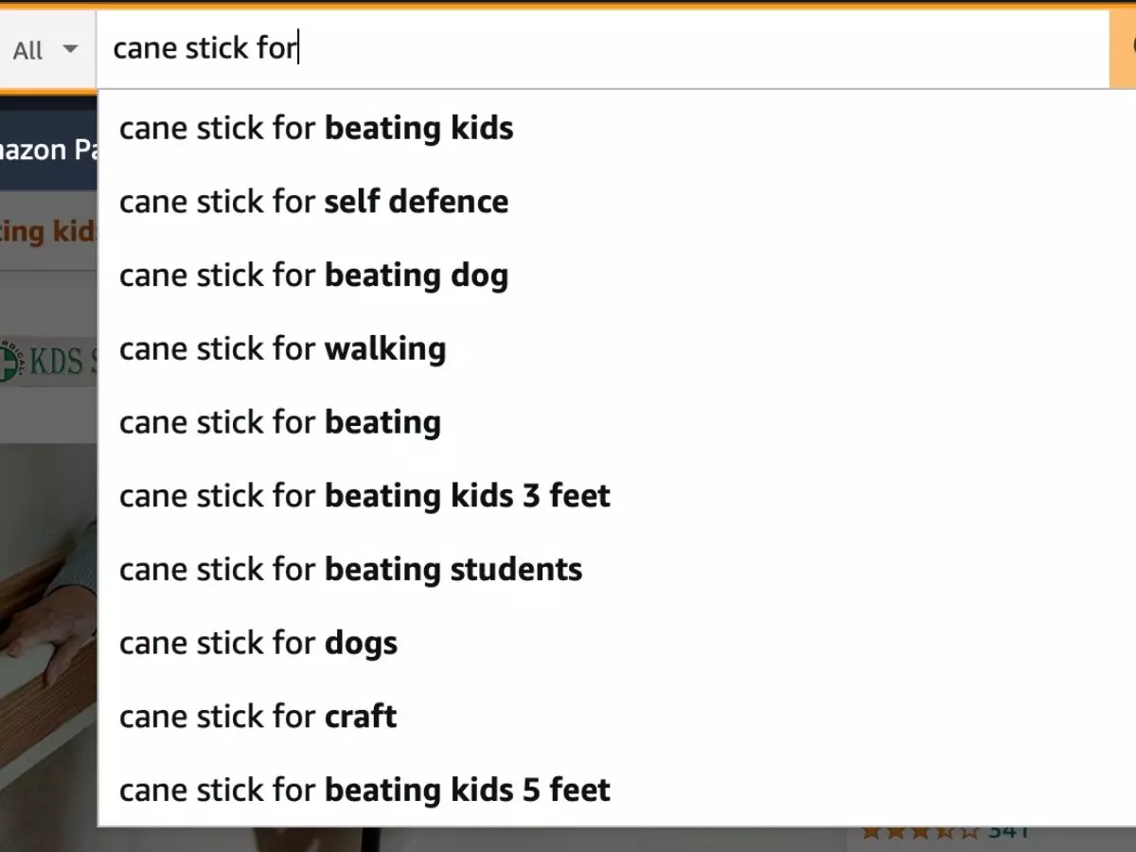Click the orange 'ting kids' results text
Viewport: 1136px width, 852px height.
[x=43, y=232]
